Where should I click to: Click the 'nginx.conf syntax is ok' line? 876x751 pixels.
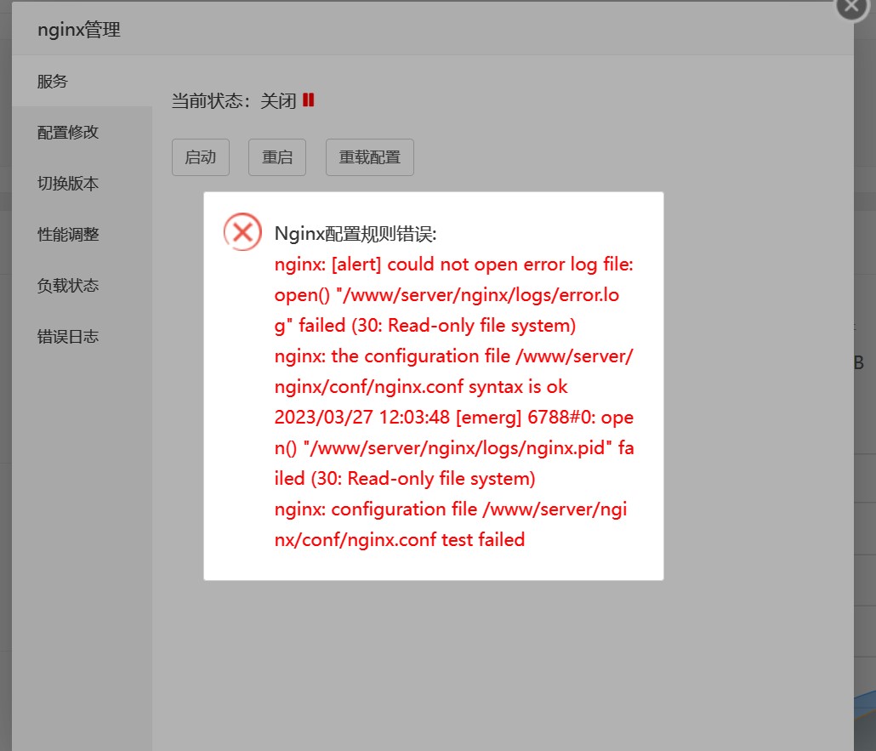421,387
